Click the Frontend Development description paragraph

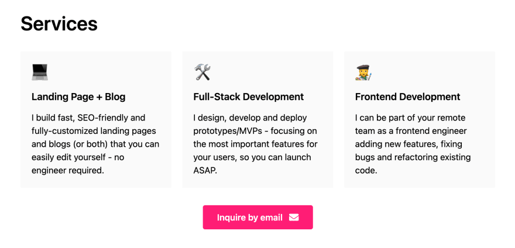point(413,144)
